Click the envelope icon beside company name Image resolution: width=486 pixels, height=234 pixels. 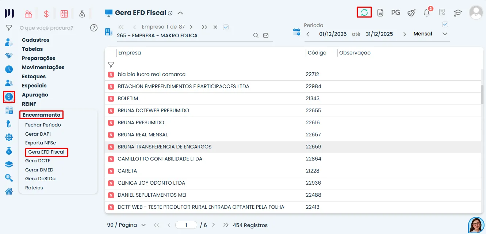pos(266,35)
